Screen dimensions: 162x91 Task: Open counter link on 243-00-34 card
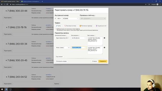pos(49,42)
